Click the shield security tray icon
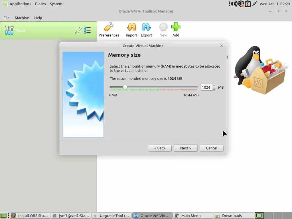This screenshot has width=292, height=219. point(241,4)
